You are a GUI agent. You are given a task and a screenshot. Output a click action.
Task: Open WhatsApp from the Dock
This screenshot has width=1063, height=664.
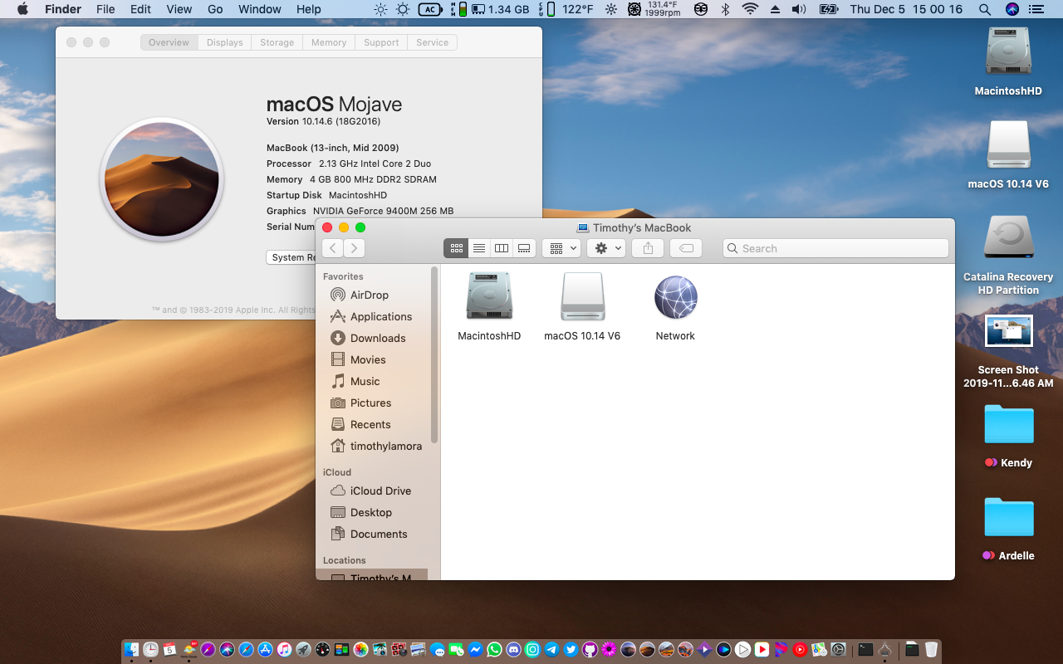pyautogui.click(x=495, y=649)
